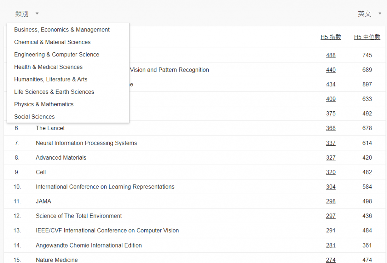Open h5-index 440 link
387x263 pixels.
[331, 70]
